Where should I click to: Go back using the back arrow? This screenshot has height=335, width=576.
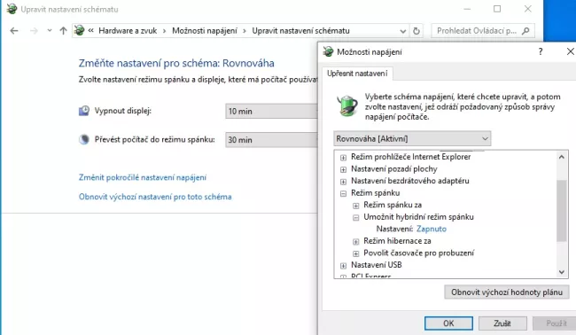(x=14, y=31)
